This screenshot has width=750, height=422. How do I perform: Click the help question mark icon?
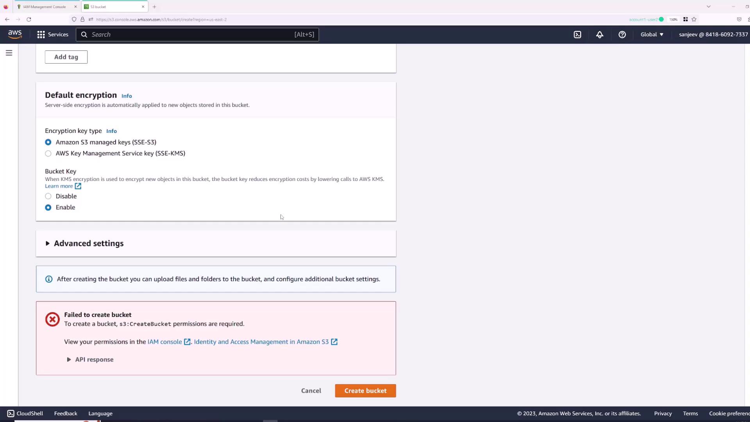pyautogui.click(x=622, y=34)
